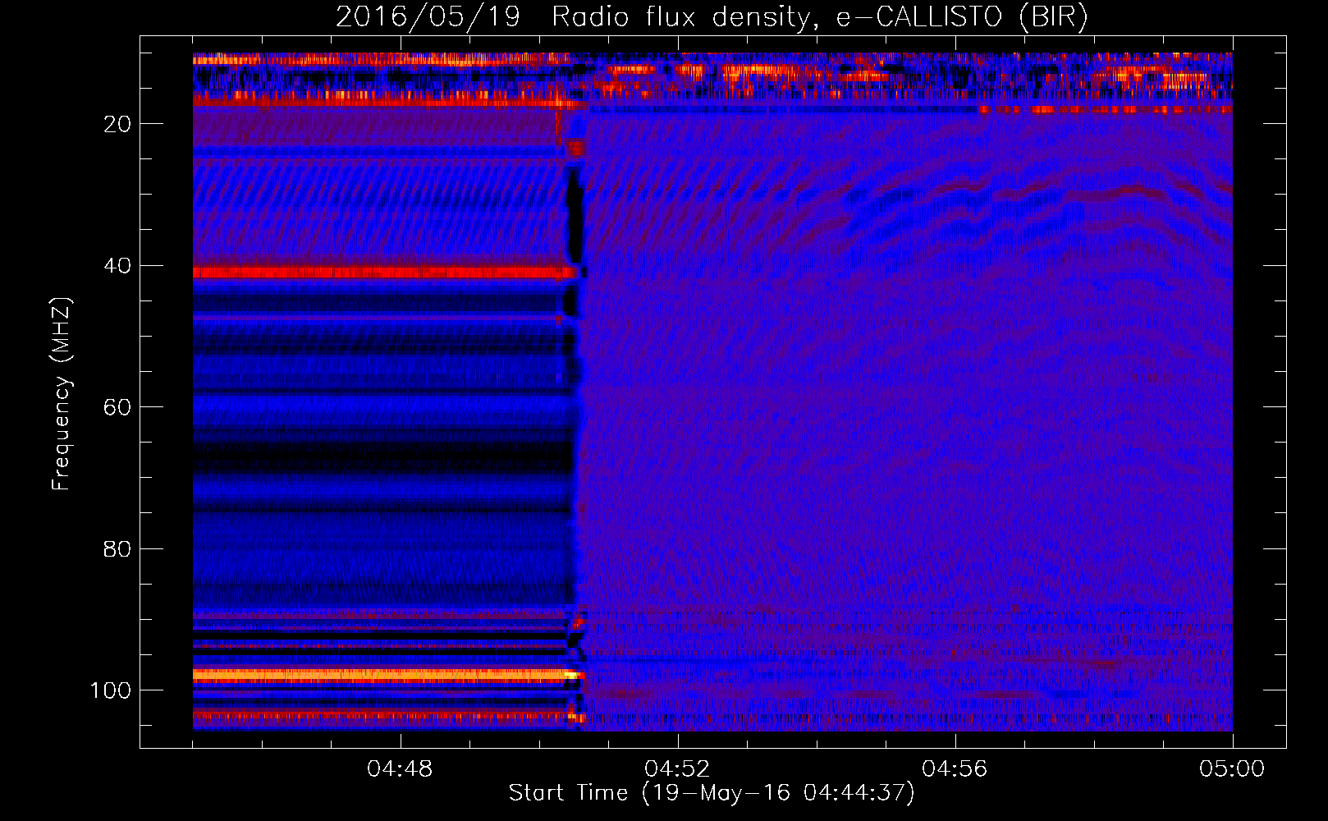Click the 04:48 time tick label
The image size is (1328, 821).
point(400,769)
